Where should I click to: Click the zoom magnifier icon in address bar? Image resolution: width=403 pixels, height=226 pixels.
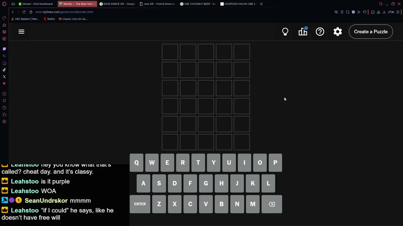click(336, 12)
